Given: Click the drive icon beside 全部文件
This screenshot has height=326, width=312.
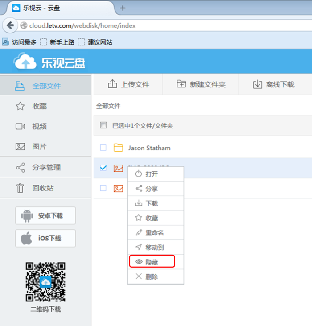Looking at the screenshot, I should coord(20,86).
